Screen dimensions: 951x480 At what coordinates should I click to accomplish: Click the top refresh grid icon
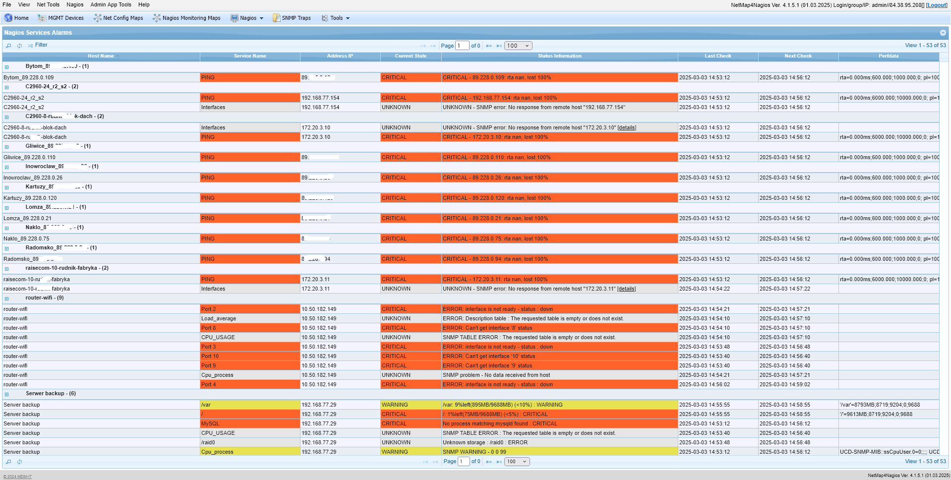(19, 46)
